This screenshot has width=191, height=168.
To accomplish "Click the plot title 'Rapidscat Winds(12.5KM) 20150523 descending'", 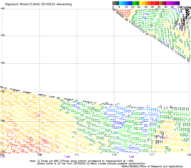I will click(x=38, y=4).
